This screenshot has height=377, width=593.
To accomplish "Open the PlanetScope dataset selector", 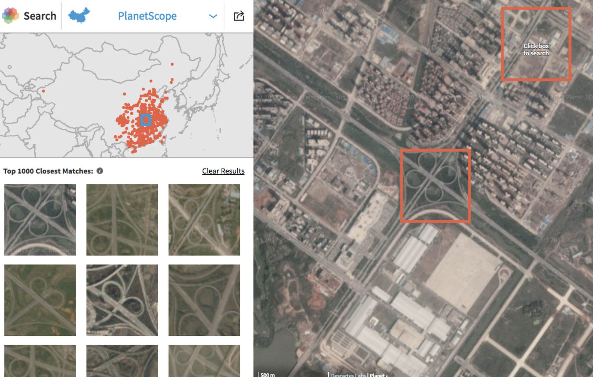I will pos(147,16).
